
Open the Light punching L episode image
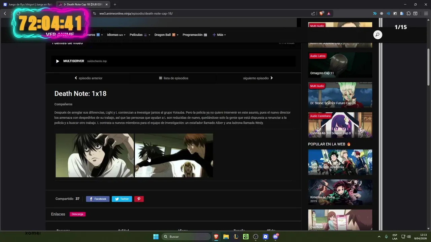(x=174, y=155)
